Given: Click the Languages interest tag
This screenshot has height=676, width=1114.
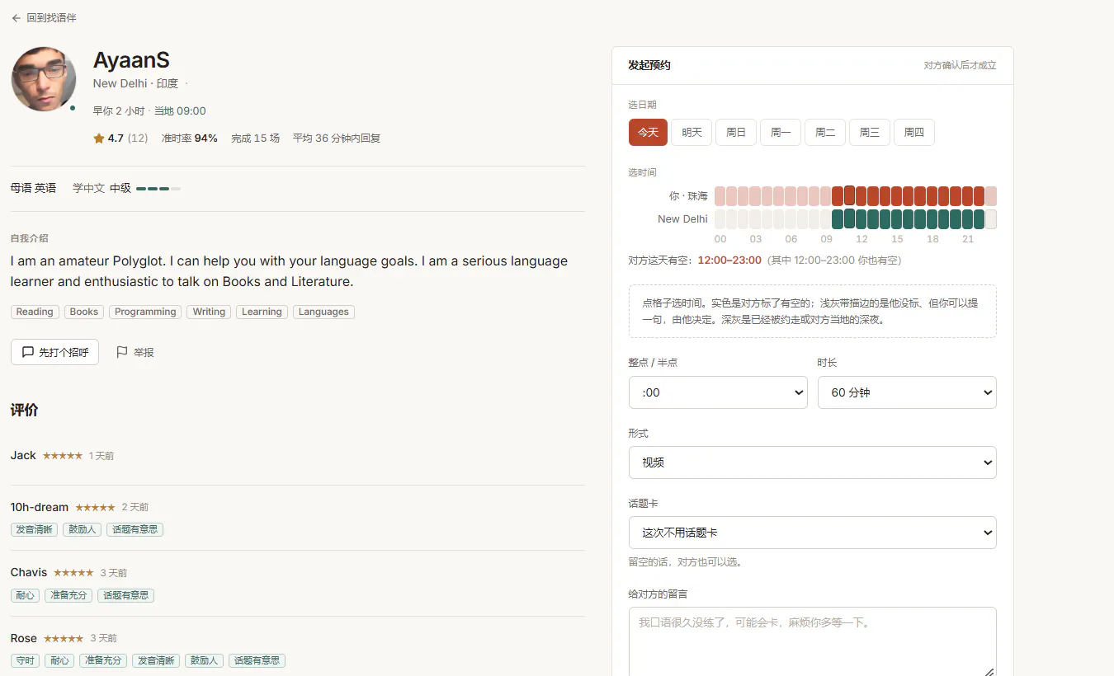Looking at the screenshot, I should [x=323, y=312].
